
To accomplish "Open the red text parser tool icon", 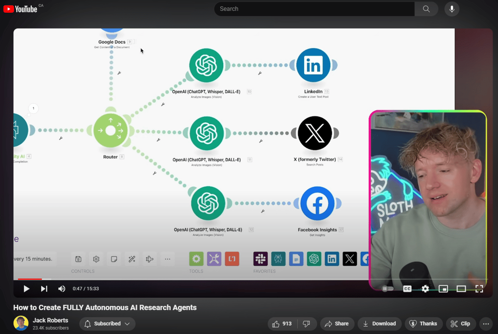I will tap(232, 259).
